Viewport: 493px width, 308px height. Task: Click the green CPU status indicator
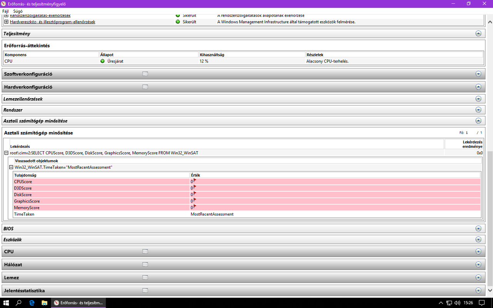coord(102,61)
